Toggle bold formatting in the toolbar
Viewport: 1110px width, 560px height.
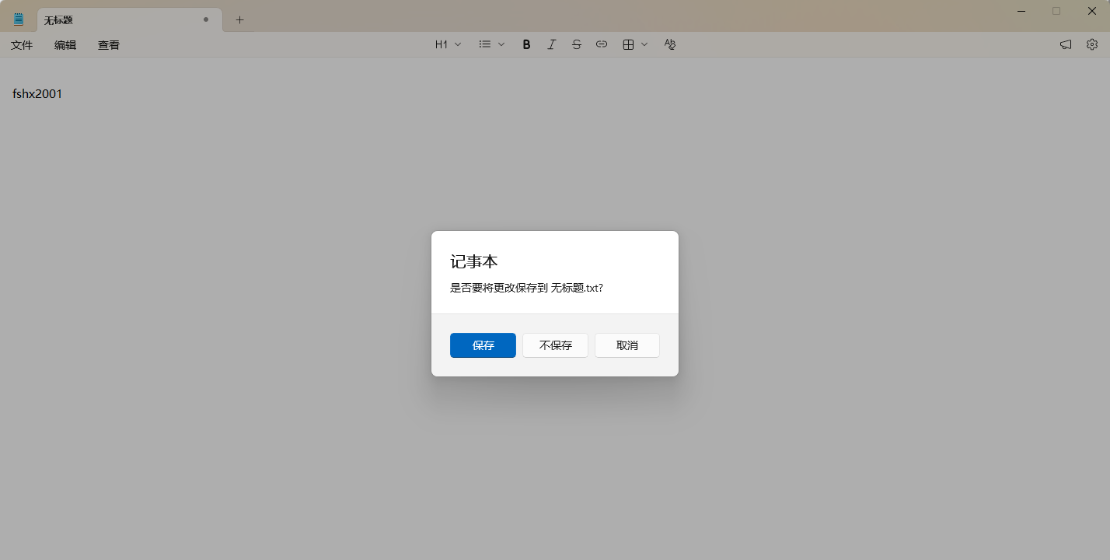tap(526, 44)
